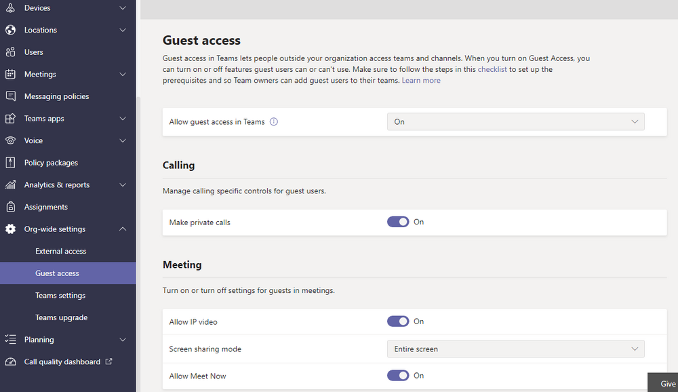678x392 pixels.
Task: Click the Messaging policies chat icon
Action: tap(10, 96)
